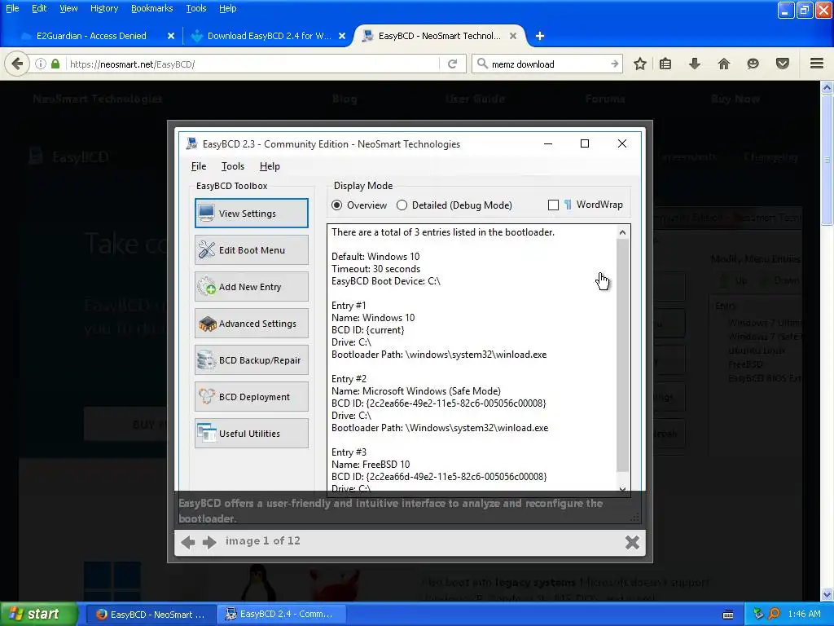Click the green padlock security icon
Viewport: 834px width, 626px height.
pos(55,64)
